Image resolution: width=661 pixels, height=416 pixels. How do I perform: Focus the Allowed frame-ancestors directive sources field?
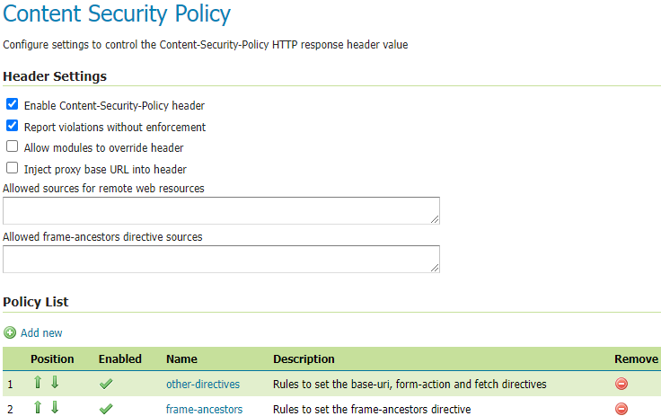coord(220,259)
